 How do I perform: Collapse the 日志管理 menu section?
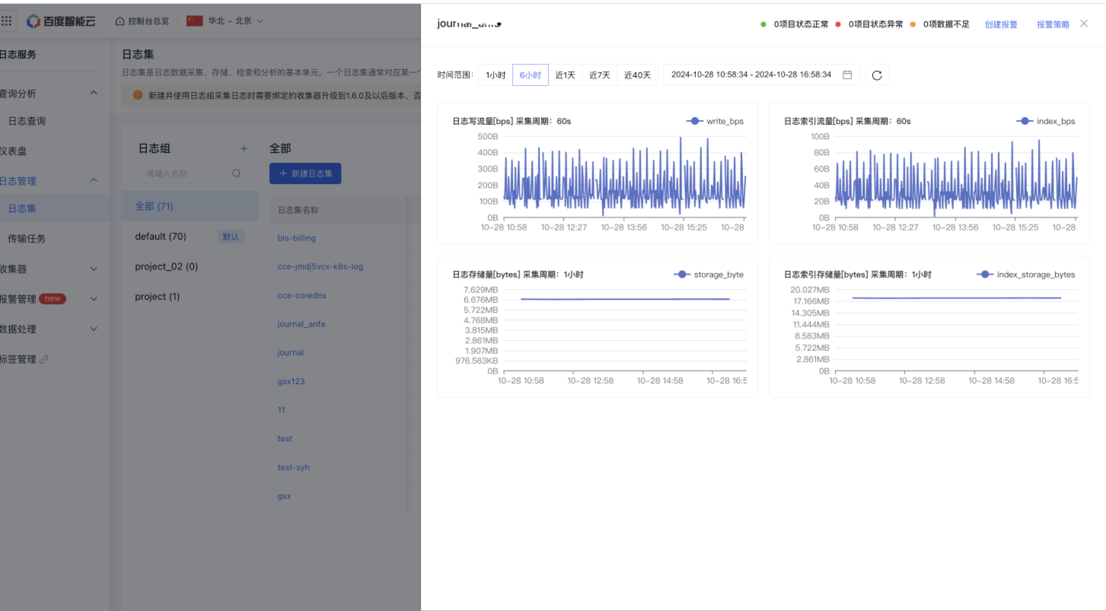94,180
